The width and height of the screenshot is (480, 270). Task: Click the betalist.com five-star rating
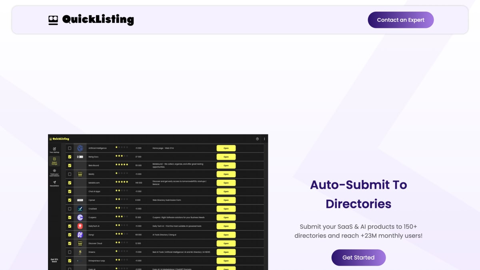tap(122, 182)
